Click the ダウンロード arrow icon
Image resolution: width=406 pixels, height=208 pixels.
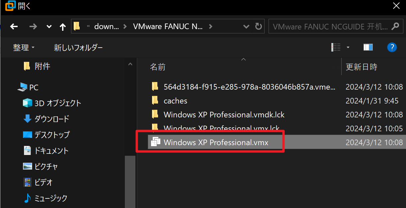point(27,119)
